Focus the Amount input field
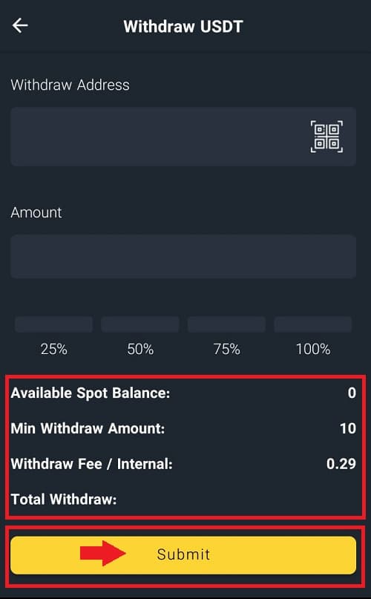 [x=183, y=256]
